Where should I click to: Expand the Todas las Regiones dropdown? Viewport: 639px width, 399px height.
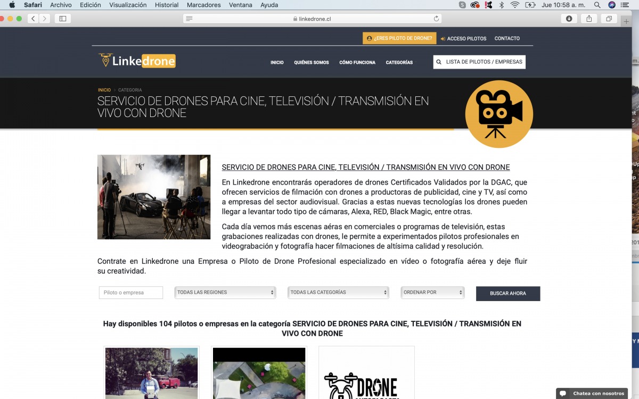(225, 293)
